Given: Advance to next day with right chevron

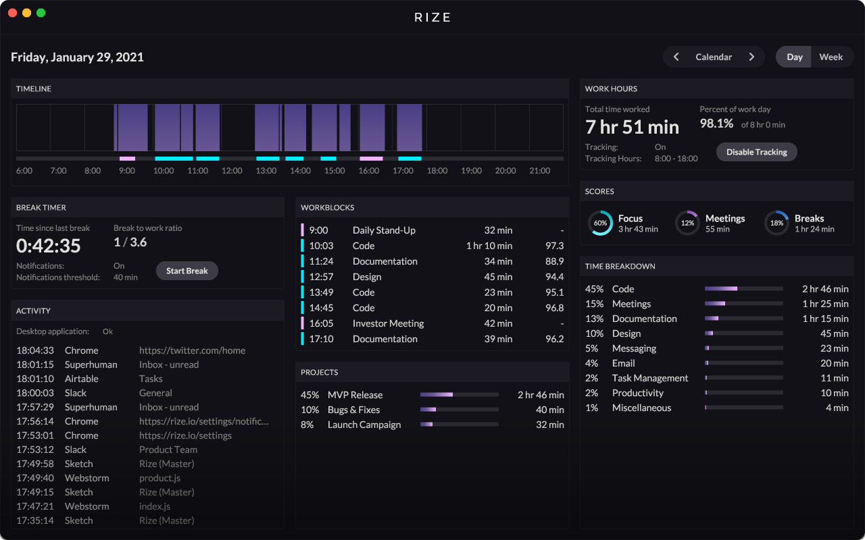Looking at the screenshot, I should coord(752,57).
